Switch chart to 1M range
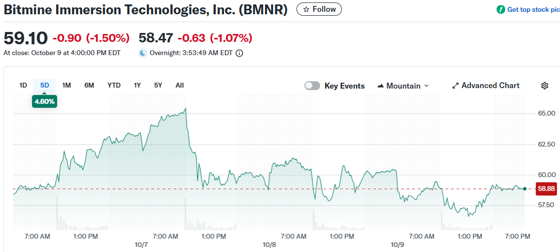Screen dimensions: 560x252 pos(66,85)
